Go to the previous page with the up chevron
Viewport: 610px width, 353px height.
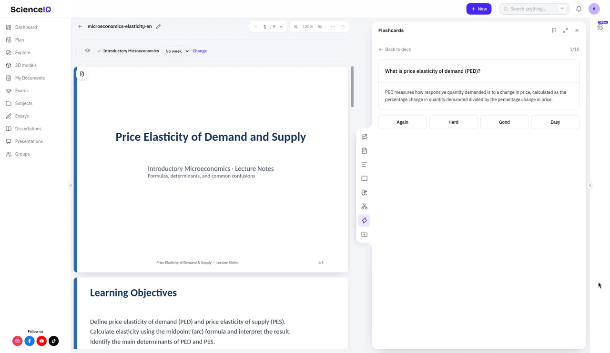(255, 27)
